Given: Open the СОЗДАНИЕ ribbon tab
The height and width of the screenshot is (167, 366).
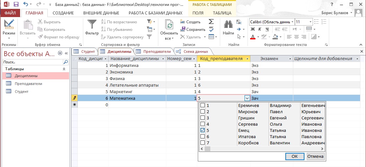Looking at the screenshot, I should click(x=63, y=13).
